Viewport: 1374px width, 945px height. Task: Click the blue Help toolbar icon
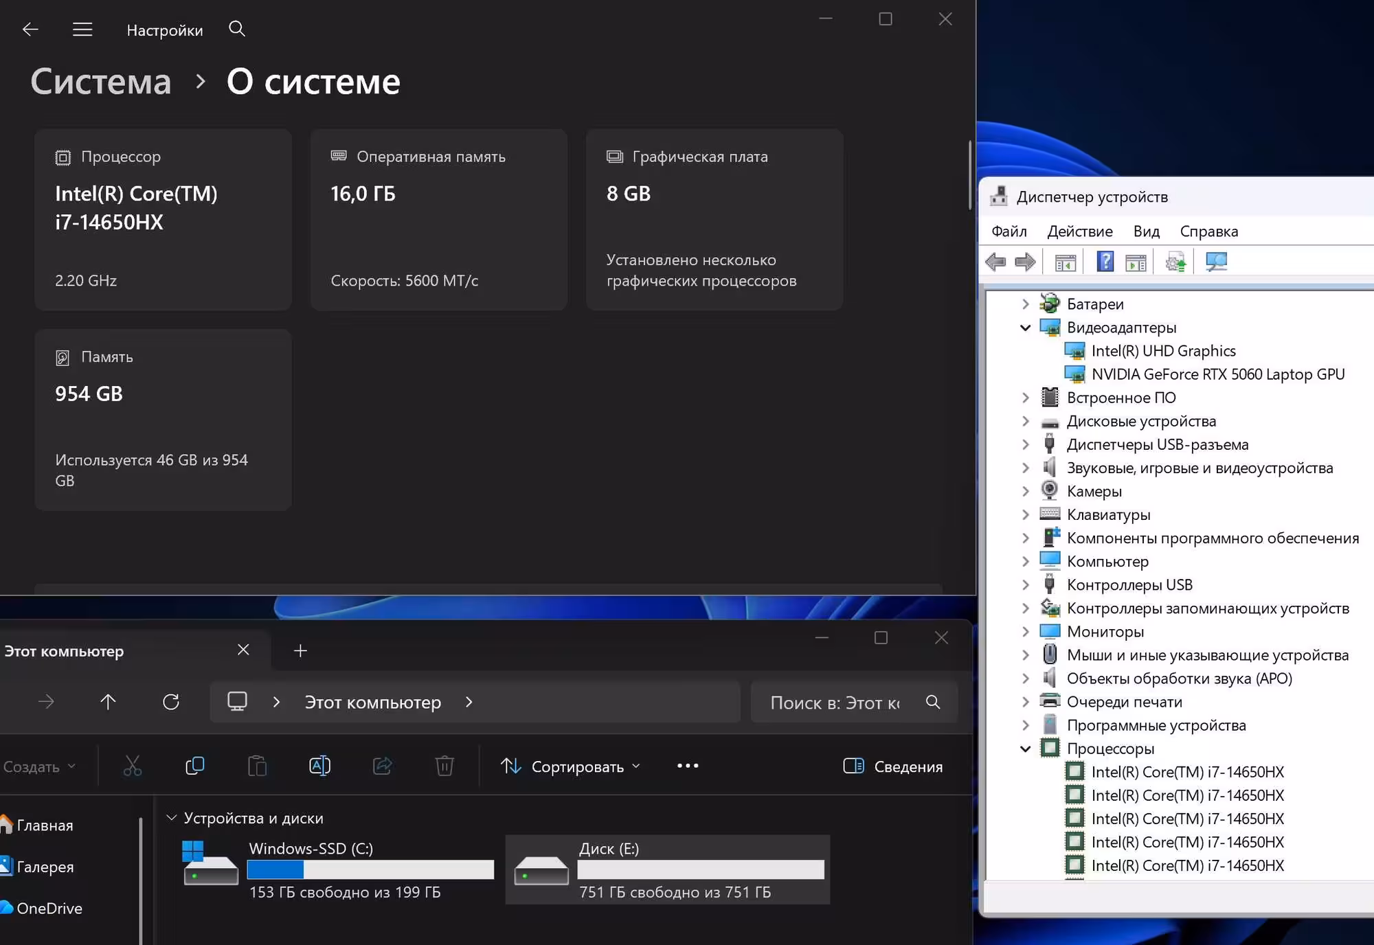[1105, 262]
